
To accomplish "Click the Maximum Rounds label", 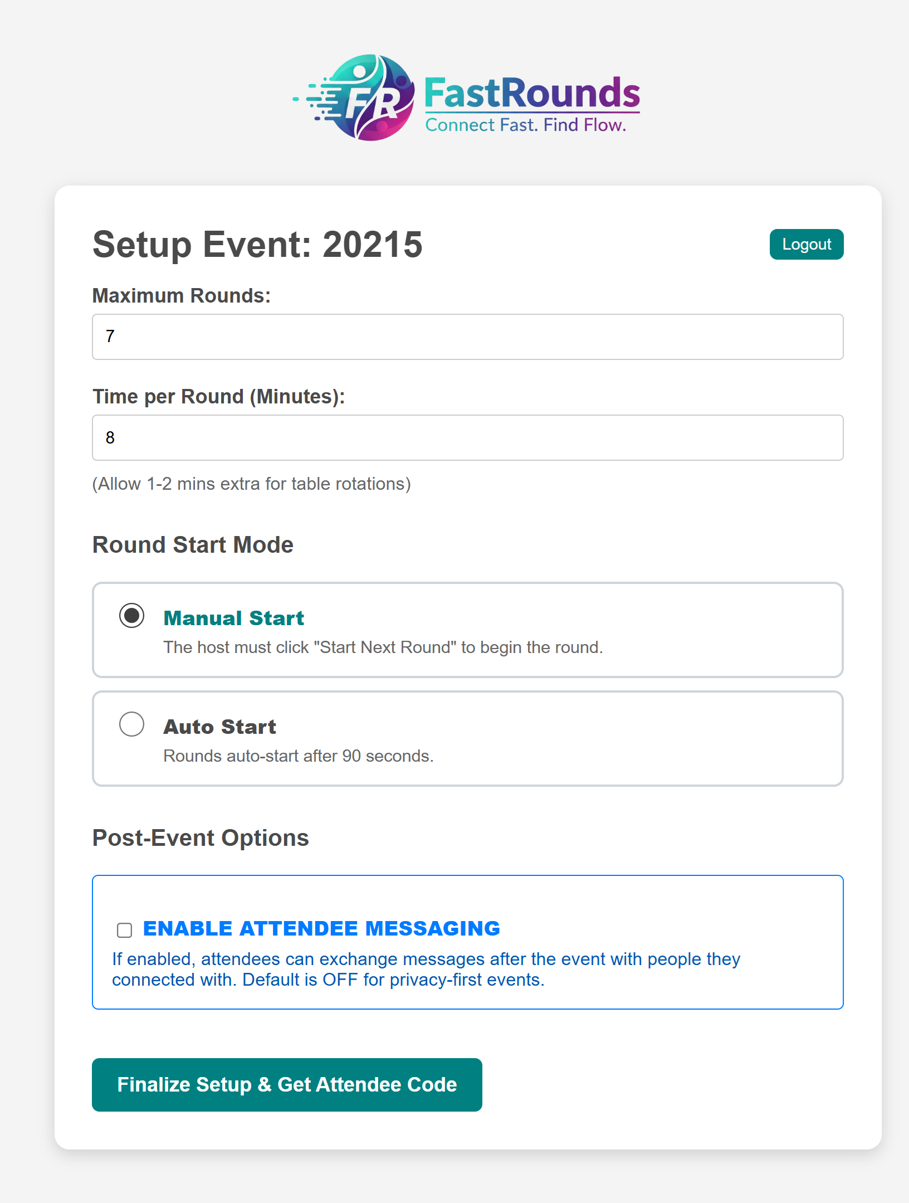I will point(182,294).
